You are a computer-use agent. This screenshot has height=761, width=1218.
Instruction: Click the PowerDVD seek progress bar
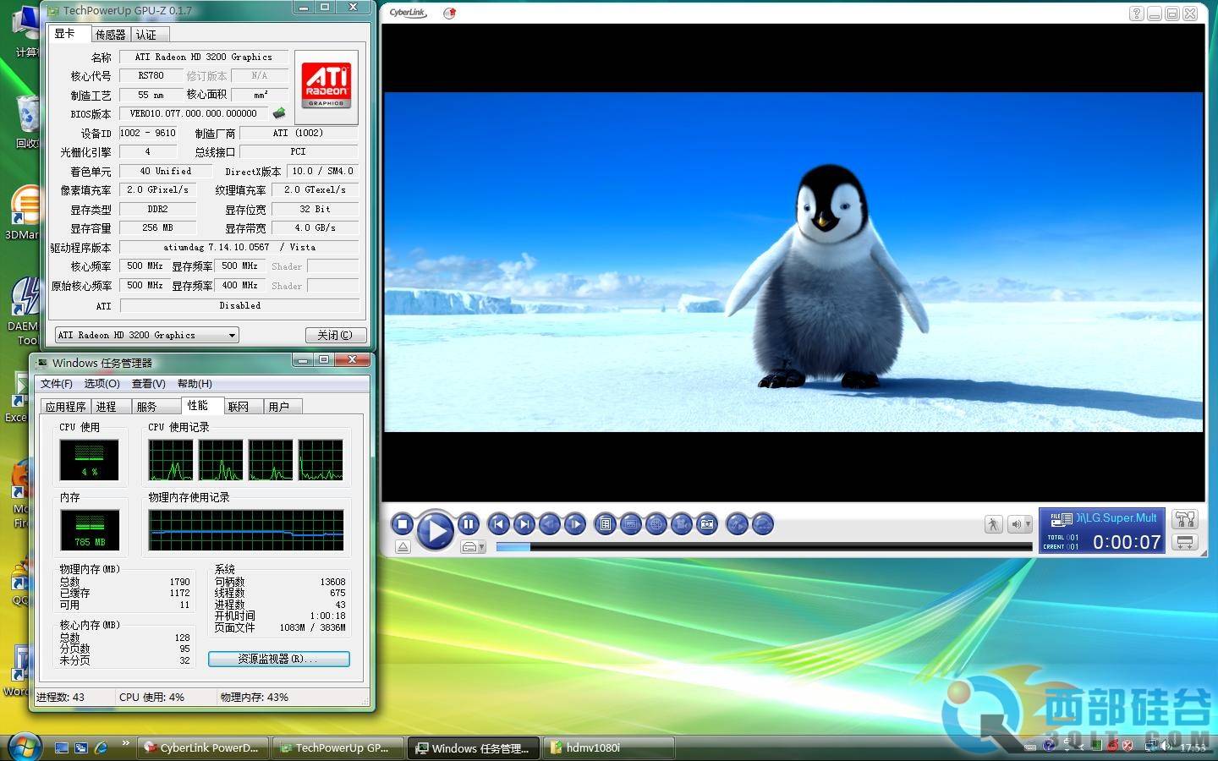click(x=764, y=547)
